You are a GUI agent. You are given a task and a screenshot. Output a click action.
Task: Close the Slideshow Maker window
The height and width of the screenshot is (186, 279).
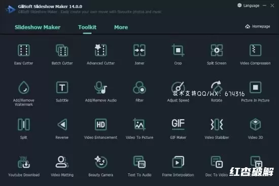tap(272, 6)
